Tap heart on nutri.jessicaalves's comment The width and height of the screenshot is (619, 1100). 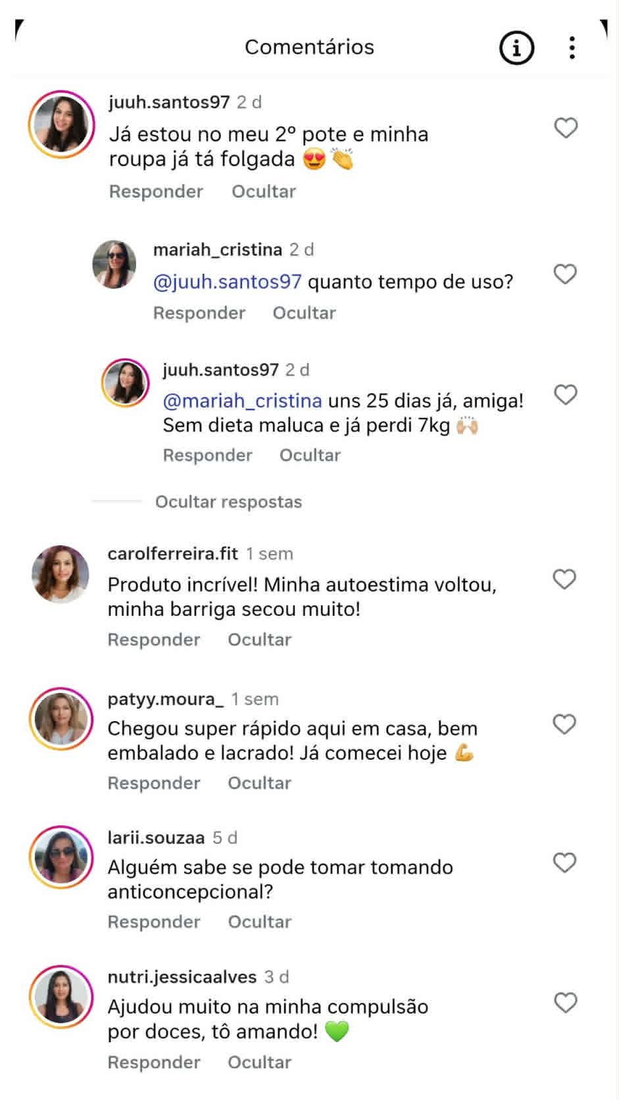pyautogui.click(x=565, y=1003)
